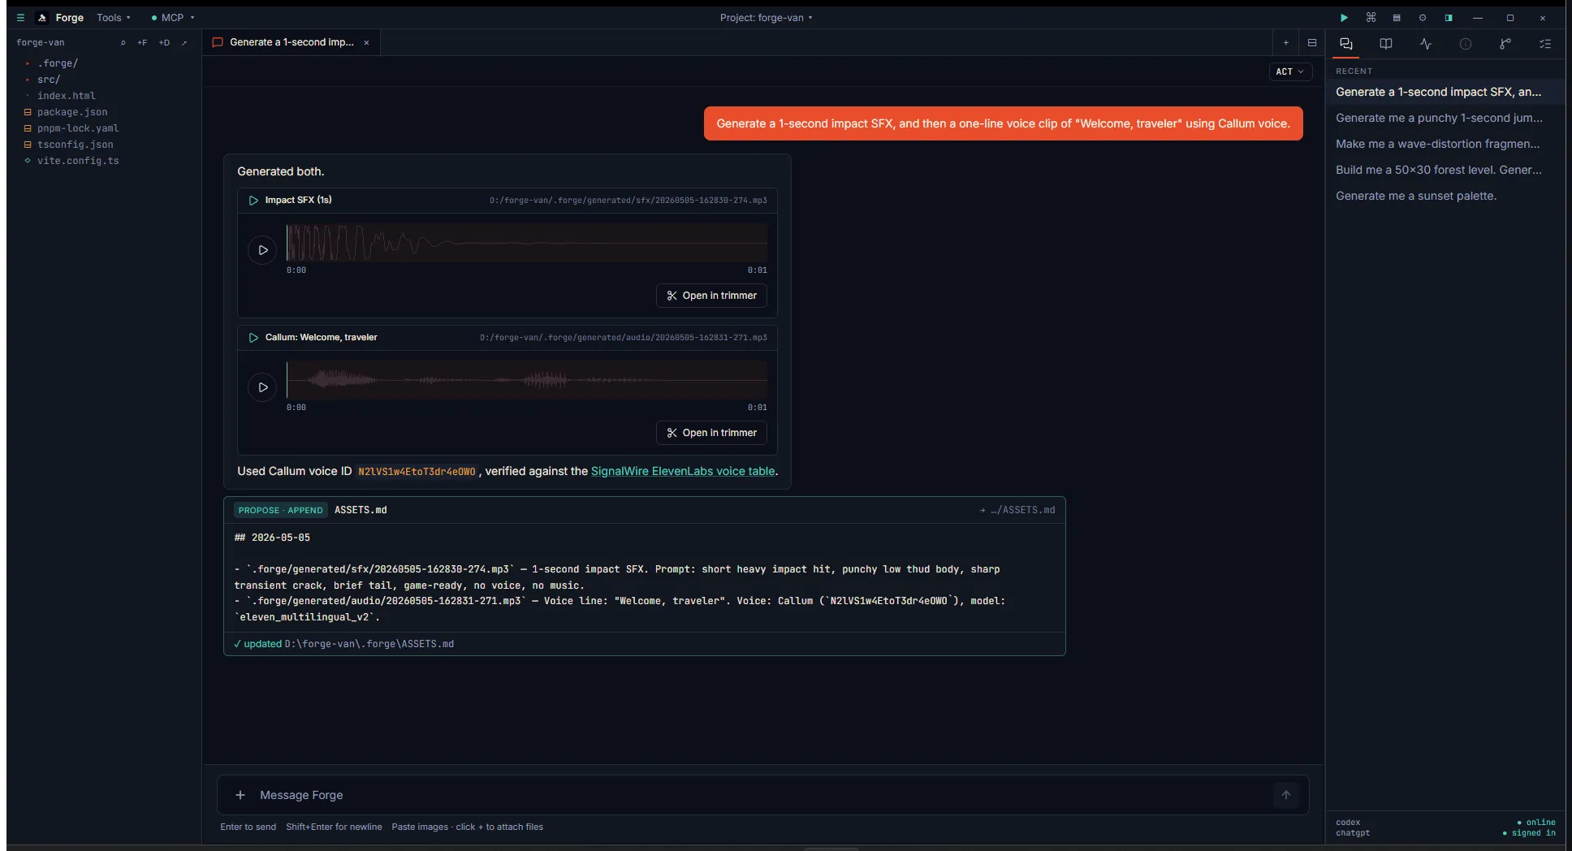The height and width of the screenshot is (851, 1572).
Task: Click the stacked-rows list icon in title bar
Action: 1397,18
